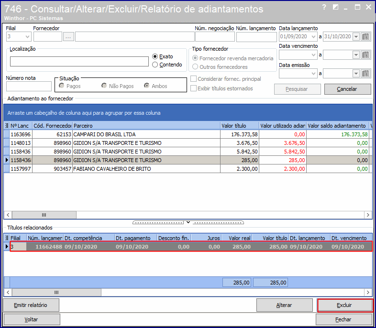
Task: Sort by the Parceiro column header
Action: point(146,126)
